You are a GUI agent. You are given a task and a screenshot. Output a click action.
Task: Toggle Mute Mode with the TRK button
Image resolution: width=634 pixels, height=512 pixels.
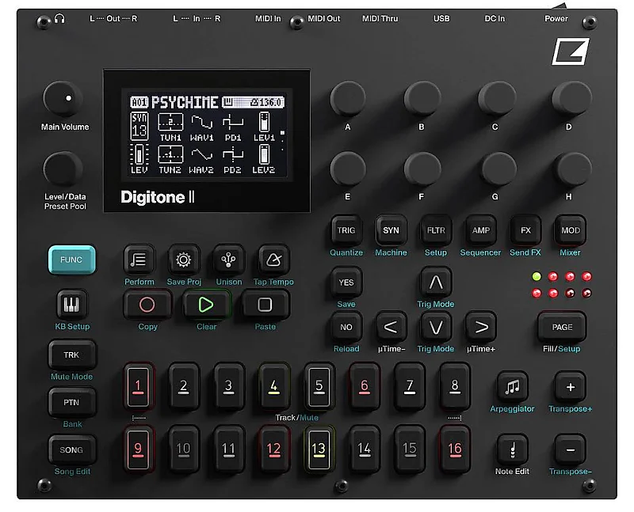(71, 355)
